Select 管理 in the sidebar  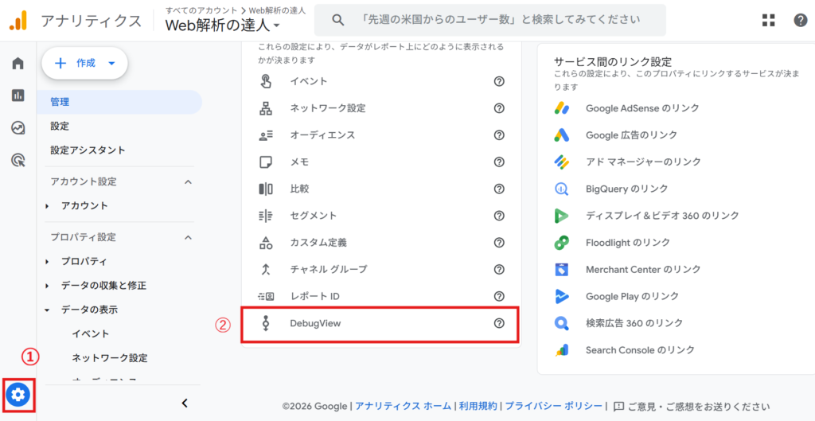point(119,102)
